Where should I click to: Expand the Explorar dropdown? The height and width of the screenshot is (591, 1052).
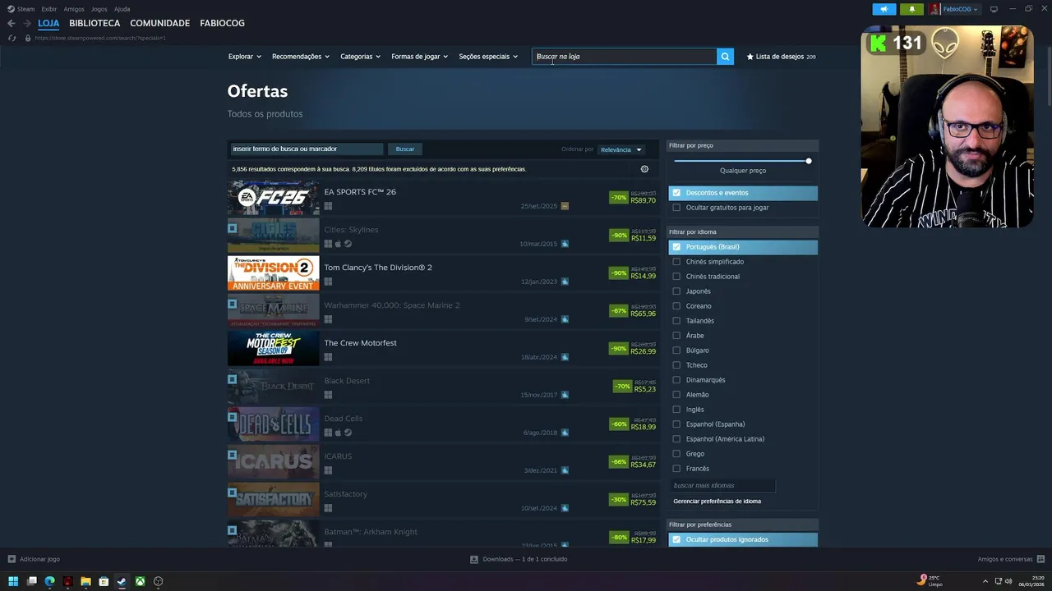(245, 57)
